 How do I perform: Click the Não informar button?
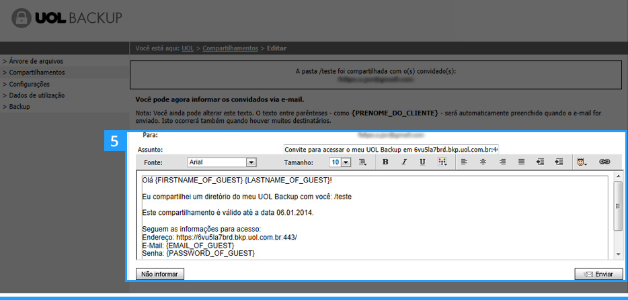(x=160, y=274)
